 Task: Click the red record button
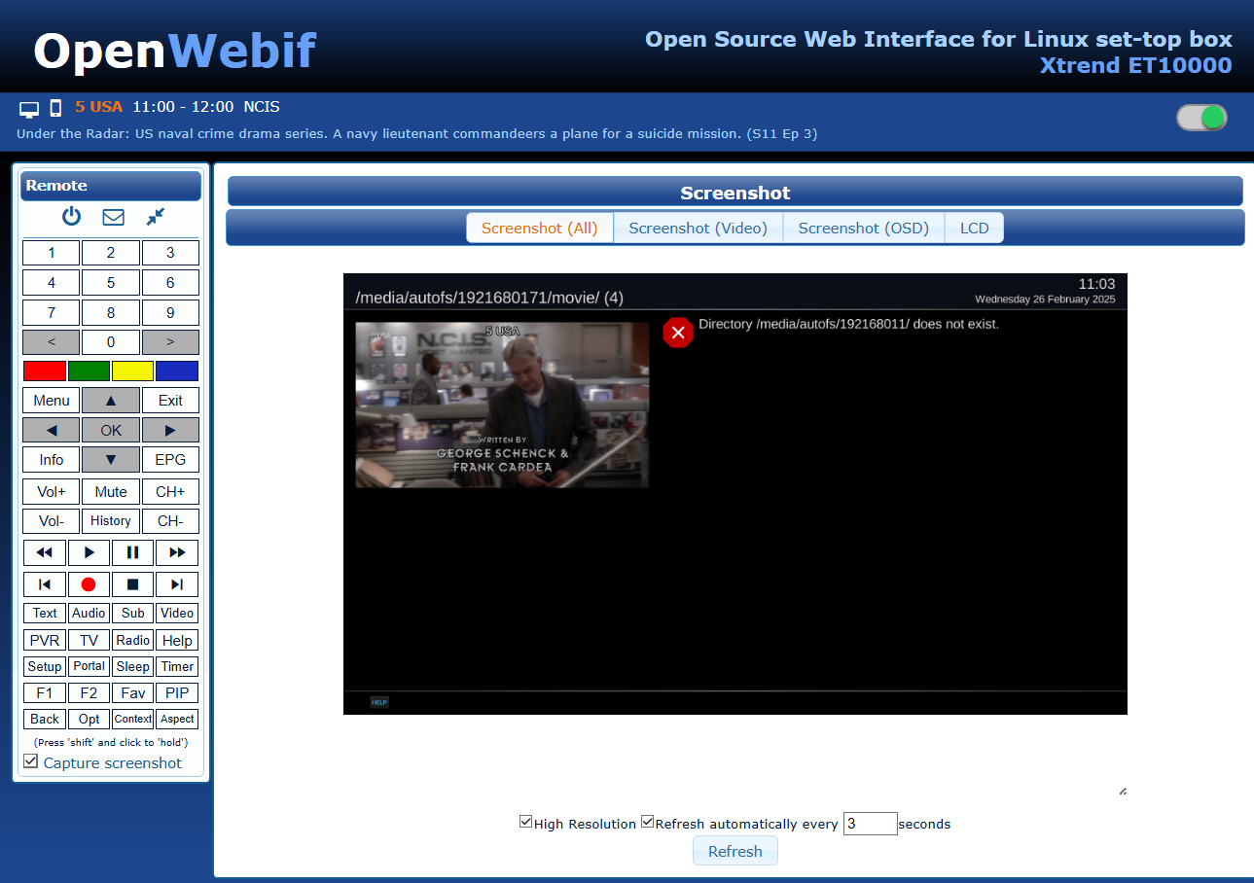pyautogui.click(x=89, y=584)
